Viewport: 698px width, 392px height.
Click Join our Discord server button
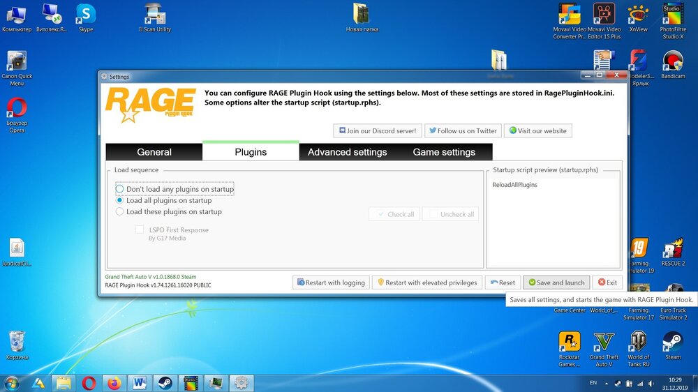tap(378, 131)
